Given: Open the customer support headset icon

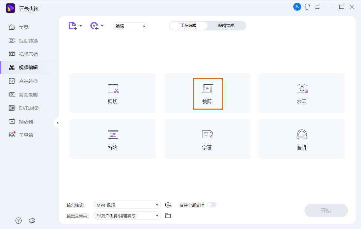Looking at the screenshot, I should (307, 7).
